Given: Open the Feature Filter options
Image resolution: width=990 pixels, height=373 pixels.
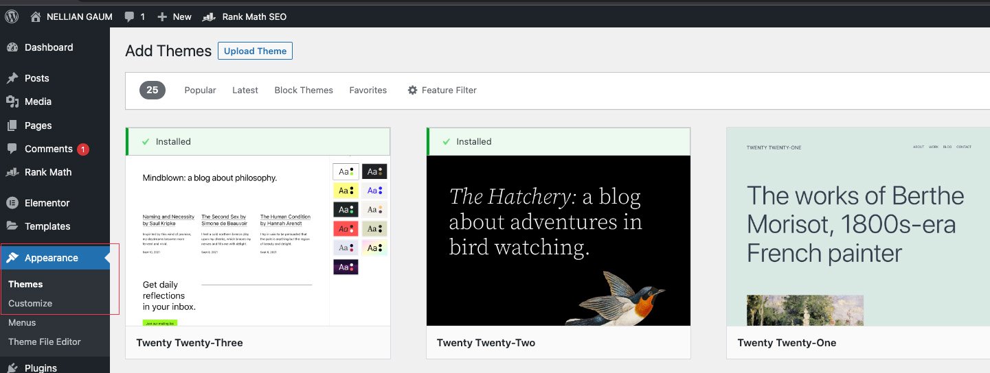Looking at the screenshot, I should coord(442,90).
